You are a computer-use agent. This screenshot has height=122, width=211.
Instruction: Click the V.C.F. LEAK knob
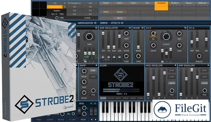coord(179,45)
